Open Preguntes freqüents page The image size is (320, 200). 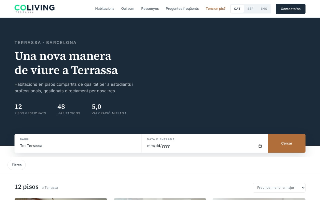coord(182,9)
